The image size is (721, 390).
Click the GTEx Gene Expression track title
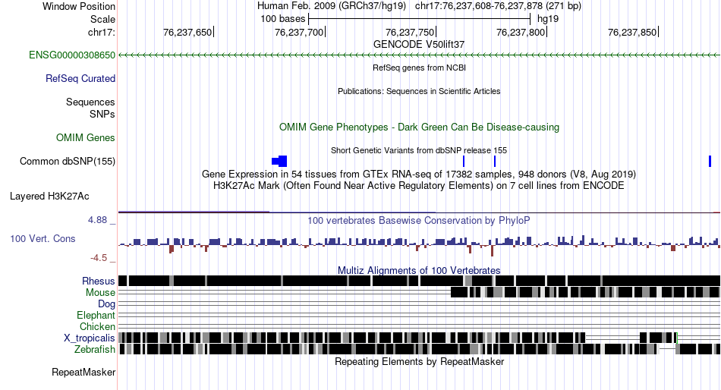pos(419,175)
